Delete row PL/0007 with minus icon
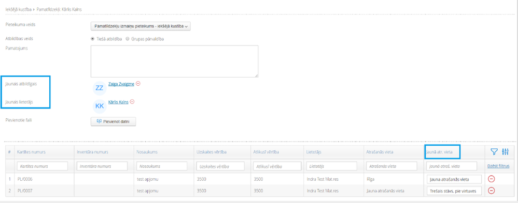 coord(492,191)
